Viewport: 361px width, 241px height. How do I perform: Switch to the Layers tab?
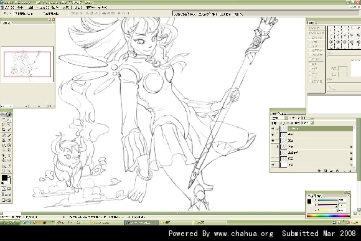coord(274,114)
